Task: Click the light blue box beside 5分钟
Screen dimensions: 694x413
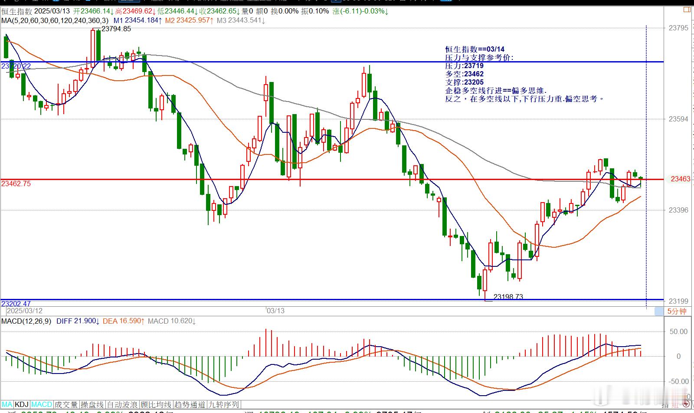Action: [659, 311]
